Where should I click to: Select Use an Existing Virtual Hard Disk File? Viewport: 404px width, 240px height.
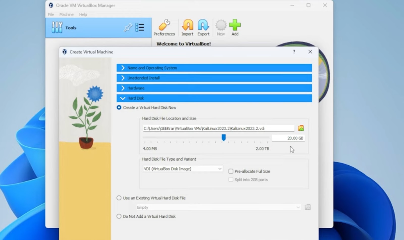(119, 198)
